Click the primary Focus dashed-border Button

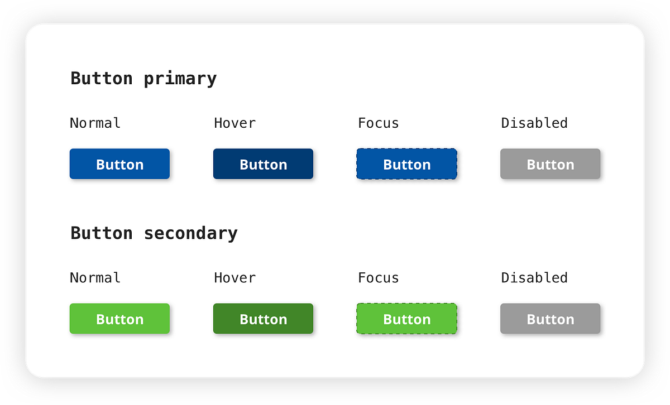406,164
